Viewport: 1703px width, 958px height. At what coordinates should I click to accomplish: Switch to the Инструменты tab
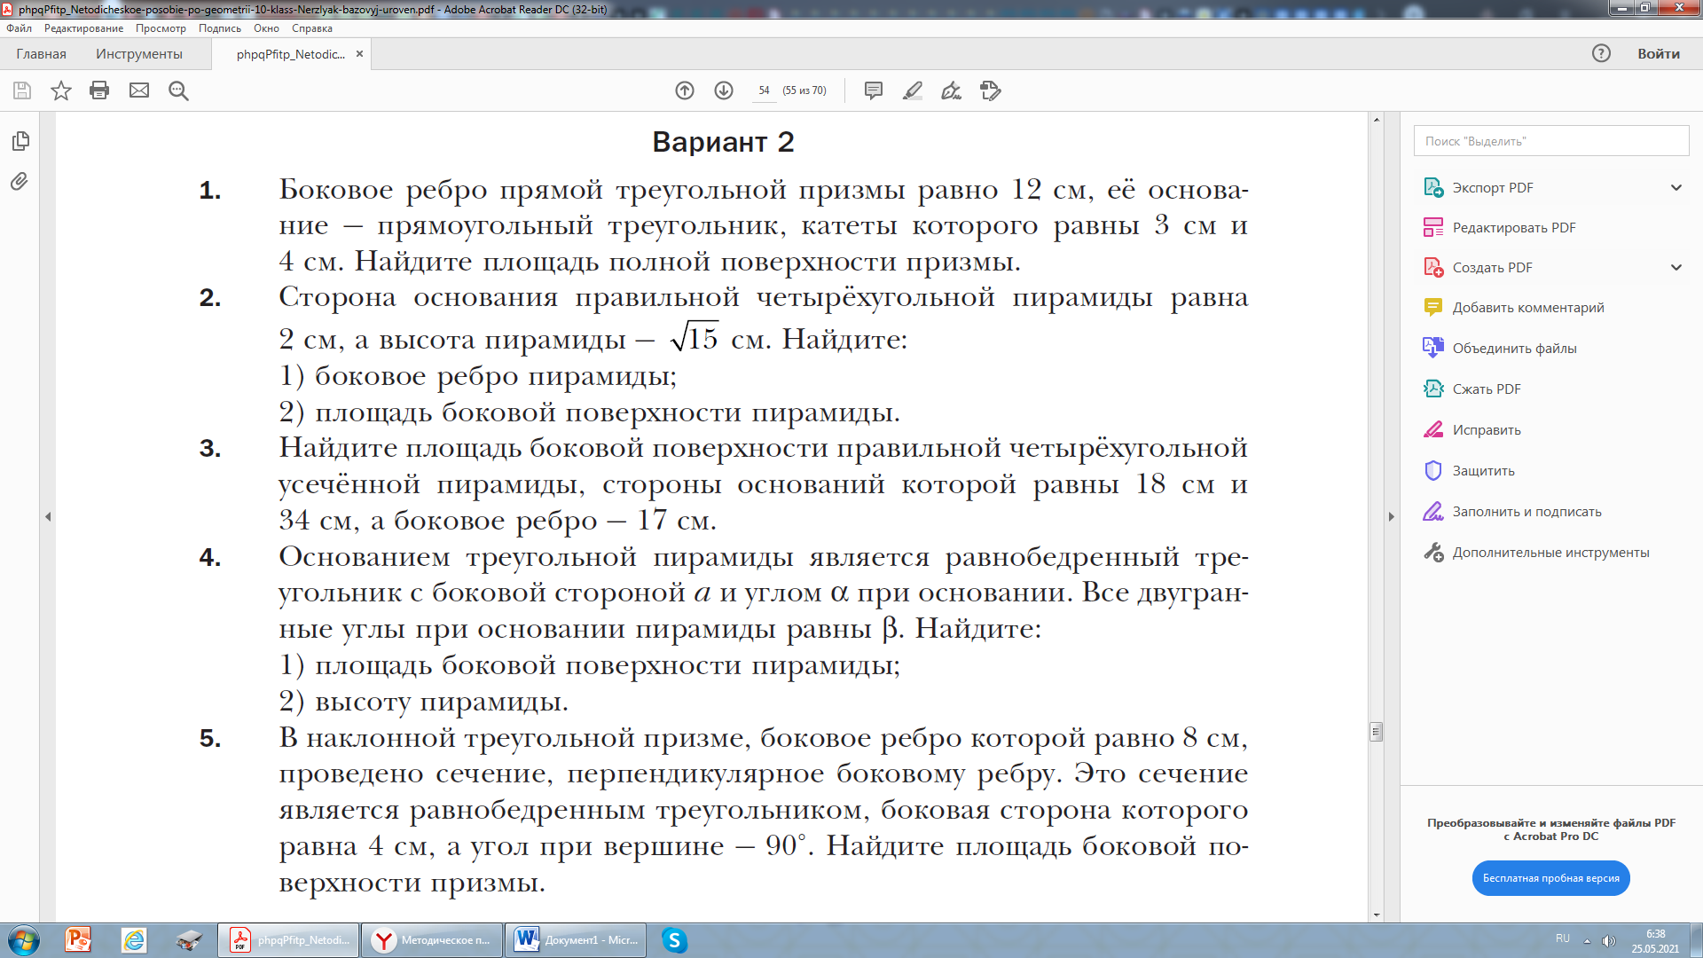point(139,54)
